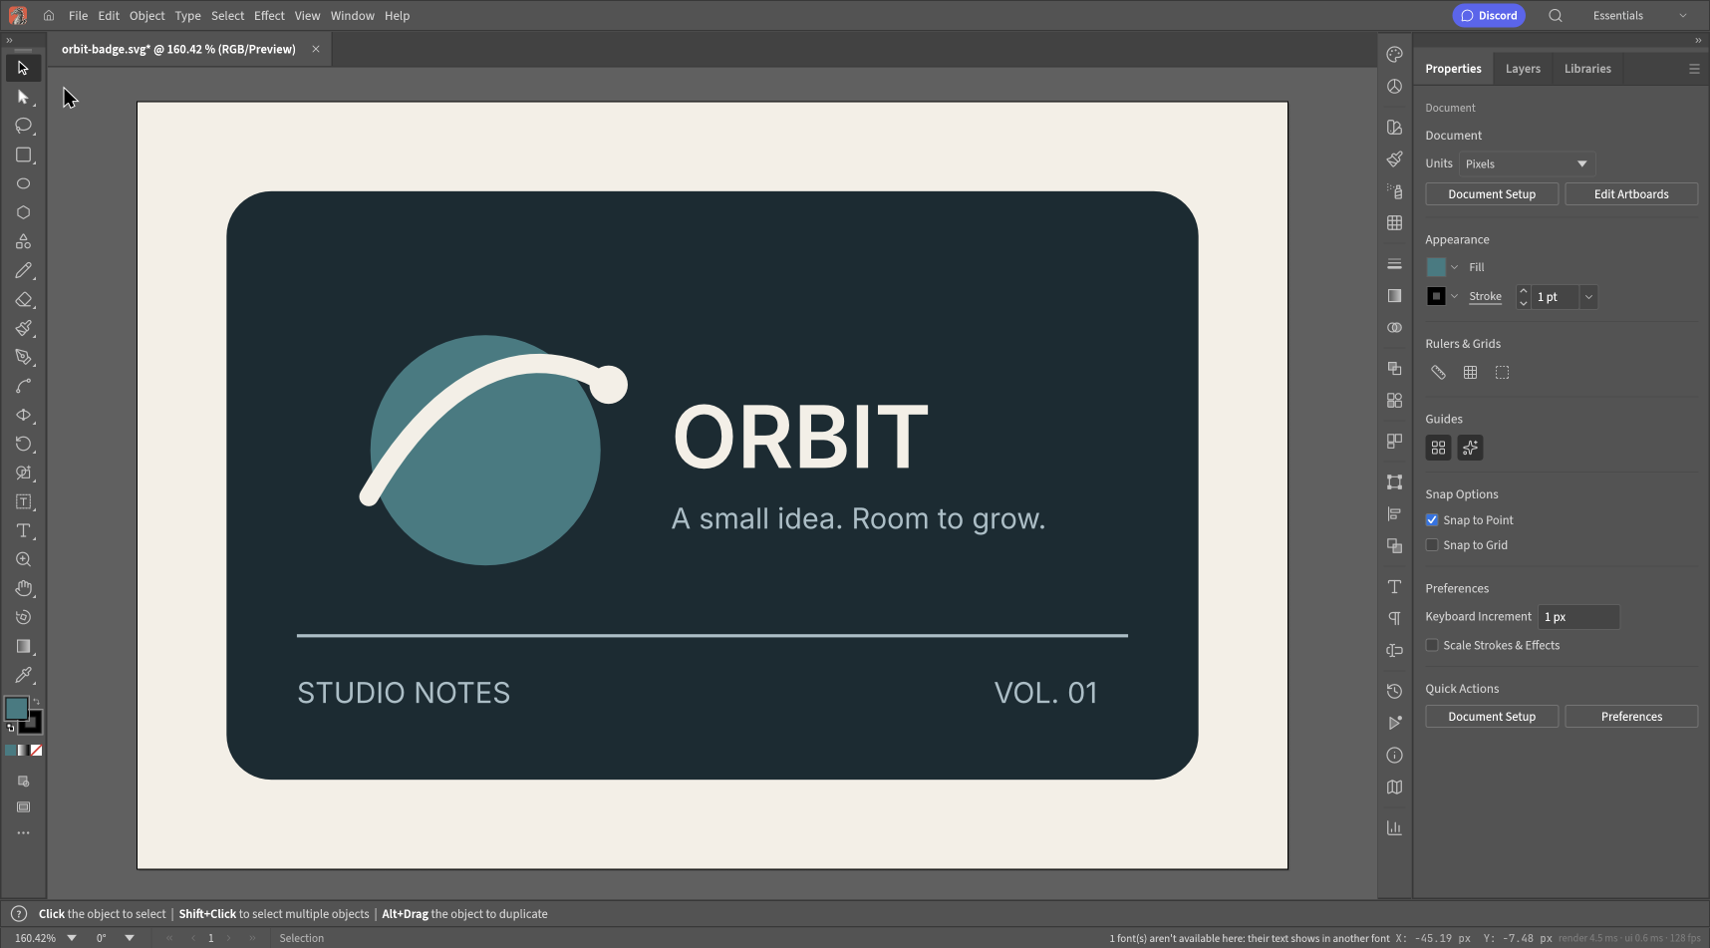Open the History panel icon
This screenshot has width=1710, height=948.
coord(1394,691)
